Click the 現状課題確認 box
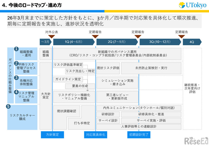The height and width of the screenshot is (145, 209). (x=67, y=111)
